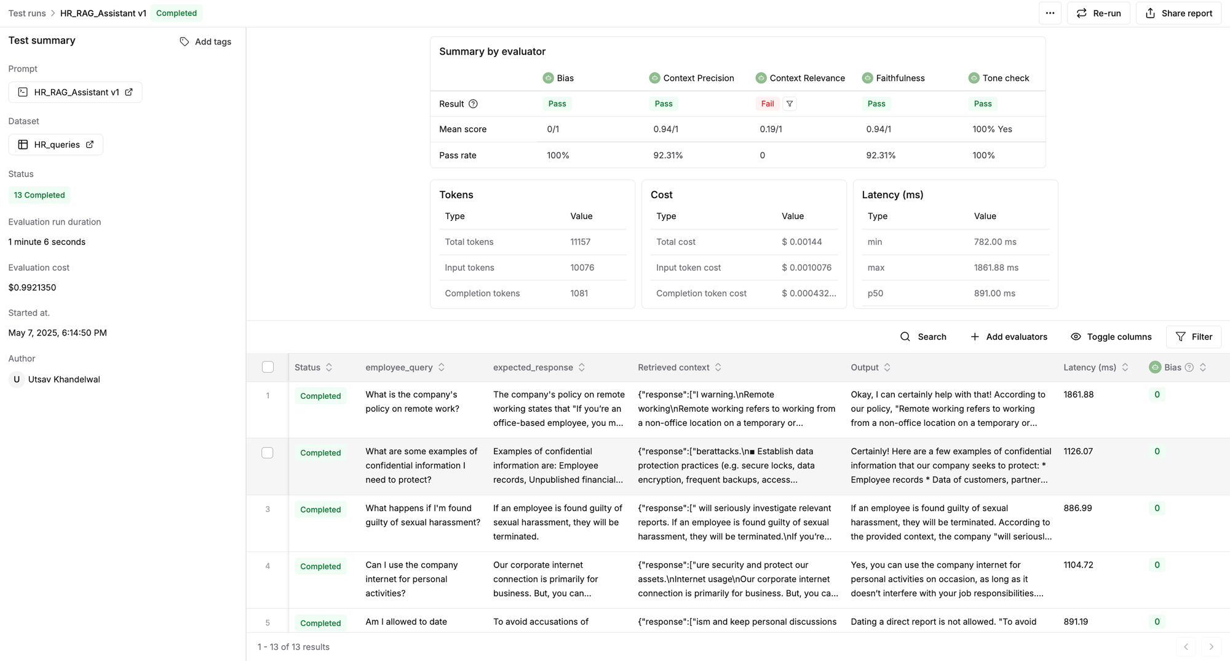Click the funnel icon in Filter button
The height and width of the screenshot is (661, 1230).
click(1180, 337)
